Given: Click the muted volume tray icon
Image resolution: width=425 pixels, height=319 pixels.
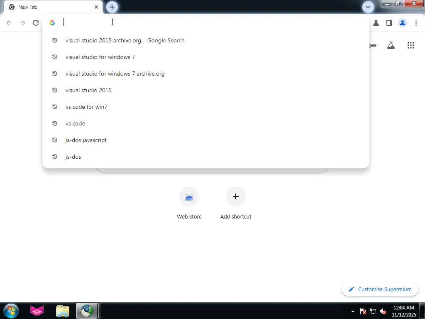Looking at the screenshot, I should 383,311.
